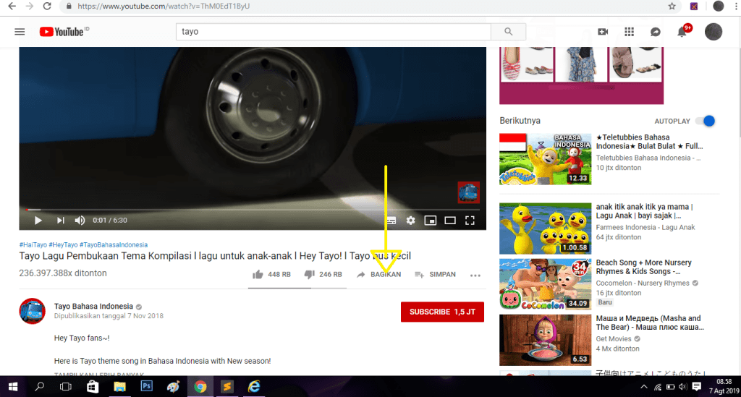
Task: Dislike the video with thumbs down
Action: point(309,275)
